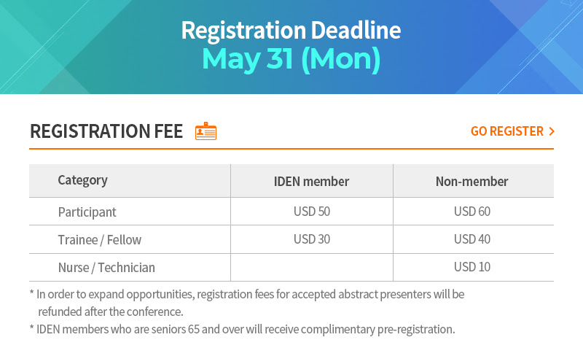This screenshot has height=356, width=583.
Task: Click the May 31 (Mon) deadline text
Action: [291, 59]
